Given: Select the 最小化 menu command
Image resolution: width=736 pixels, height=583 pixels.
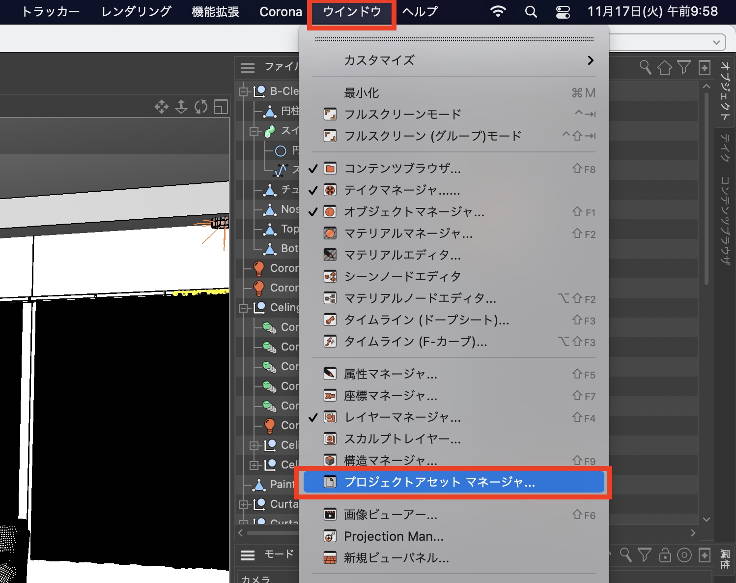Looking at the screenshot, I should click(x=362, y=93).
